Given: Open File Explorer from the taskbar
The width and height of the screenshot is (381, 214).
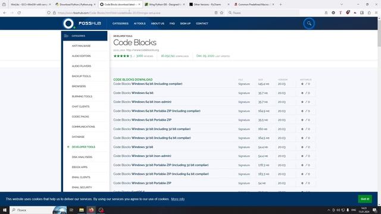Looking at the screenshot, I should click(82, 210).
